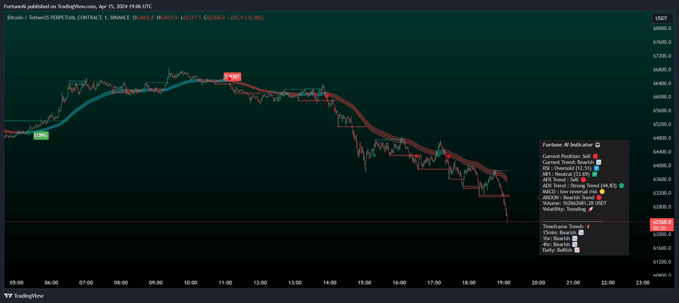This screenshot has width=679, height=303.
Task: Click the rocket icon next to Volatility: Trending
Action: pyautogui.click(x=590, y=209)
